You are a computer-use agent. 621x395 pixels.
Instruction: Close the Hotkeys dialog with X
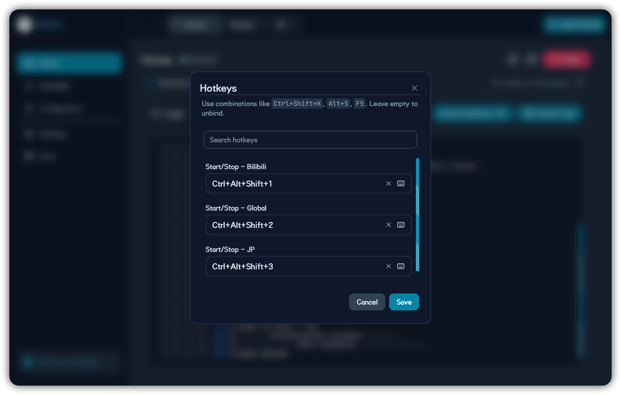click(414, 88)
